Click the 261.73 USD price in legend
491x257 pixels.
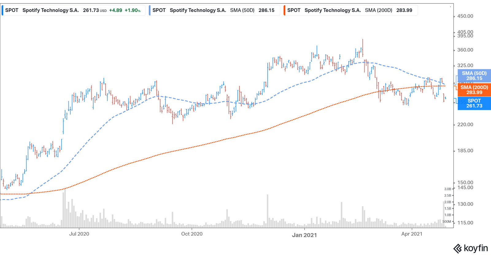pyautogui.click(x=95, y=10)
